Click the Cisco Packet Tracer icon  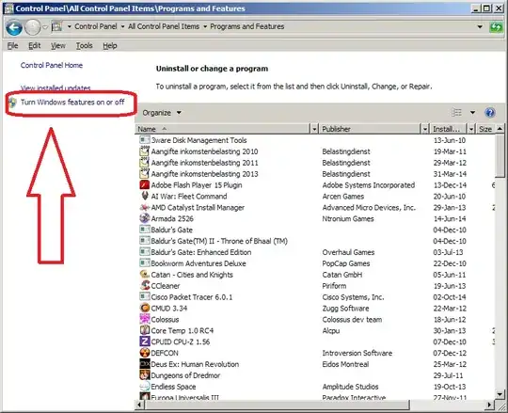pyautogui.click(x=145, y=296)
